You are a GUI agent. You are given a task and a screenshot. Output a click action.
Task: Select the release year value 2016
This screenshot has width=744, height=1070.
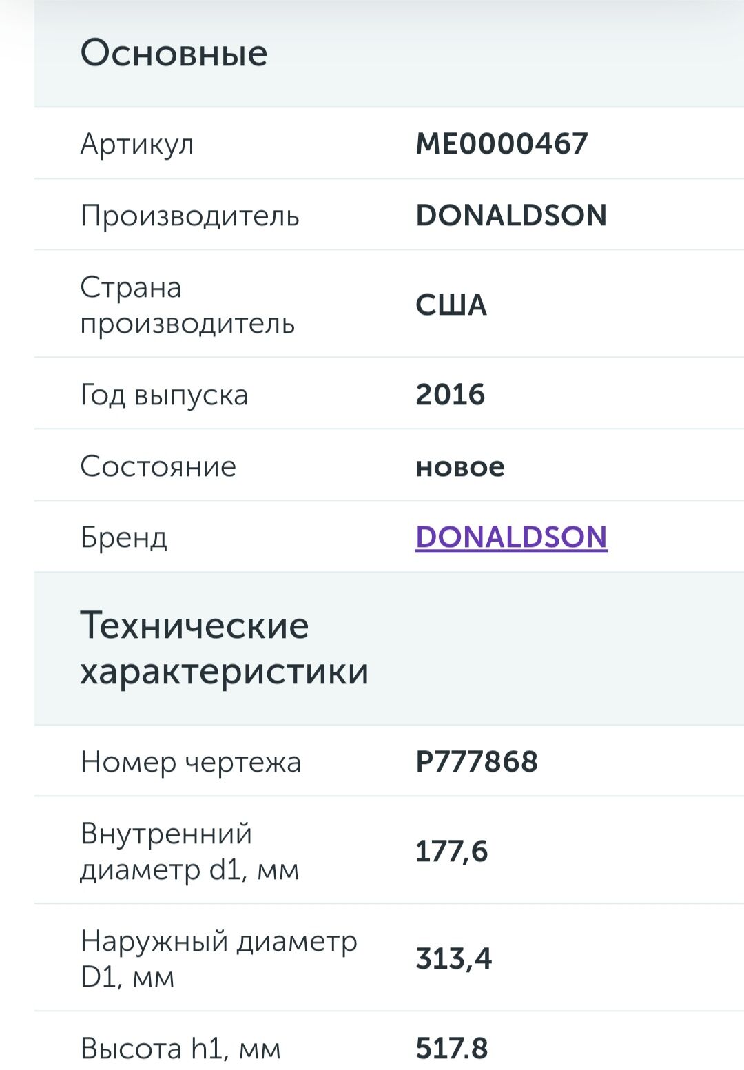pos(451,395)
